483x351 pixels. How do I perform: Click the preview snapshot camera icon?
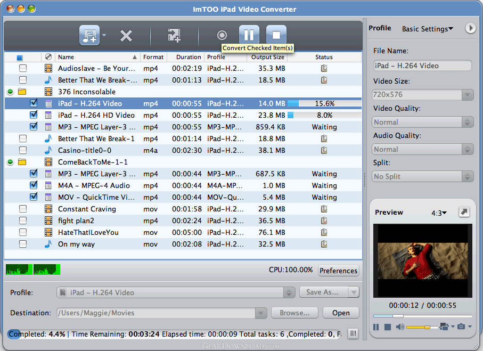461,326
